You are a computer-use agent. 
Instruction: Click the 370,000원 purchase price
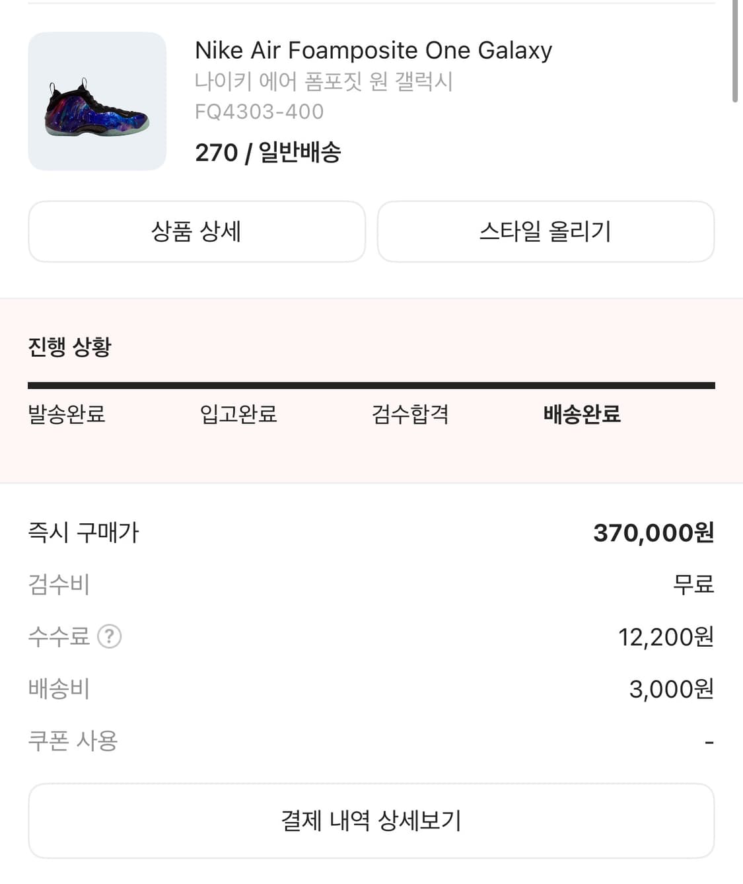point(653,533)
